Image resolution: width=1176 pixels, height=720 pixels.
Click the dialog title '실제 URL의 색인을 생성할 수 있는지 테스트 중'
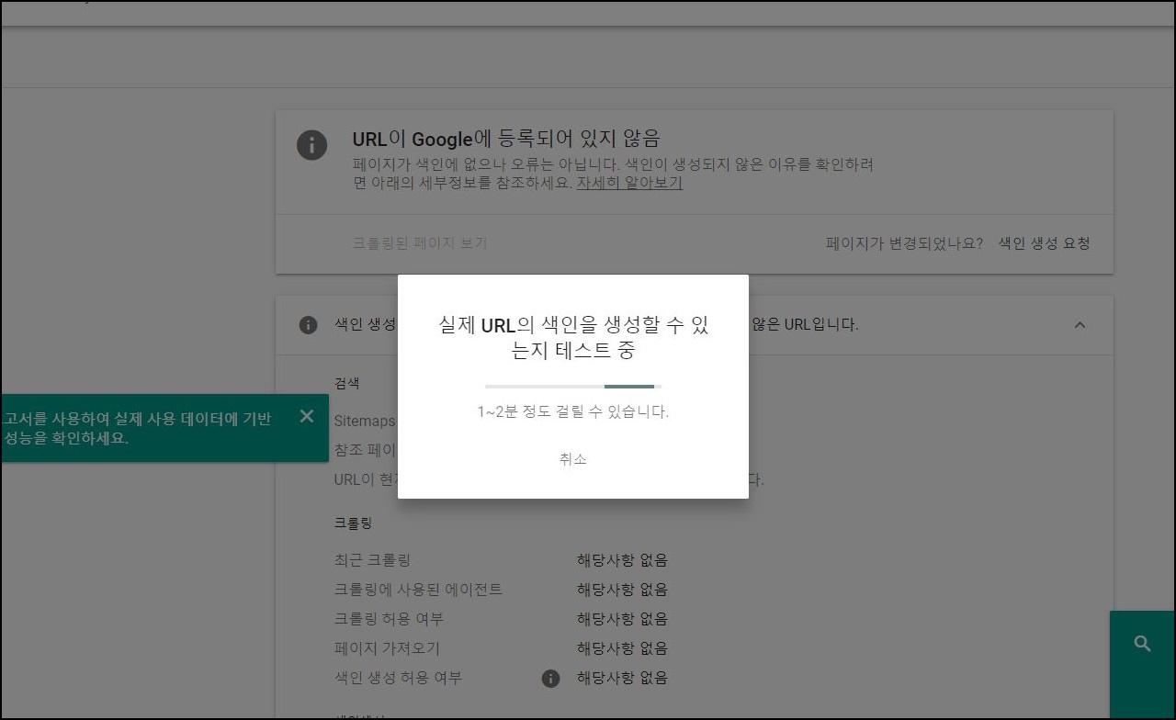(x=573, y=337)
